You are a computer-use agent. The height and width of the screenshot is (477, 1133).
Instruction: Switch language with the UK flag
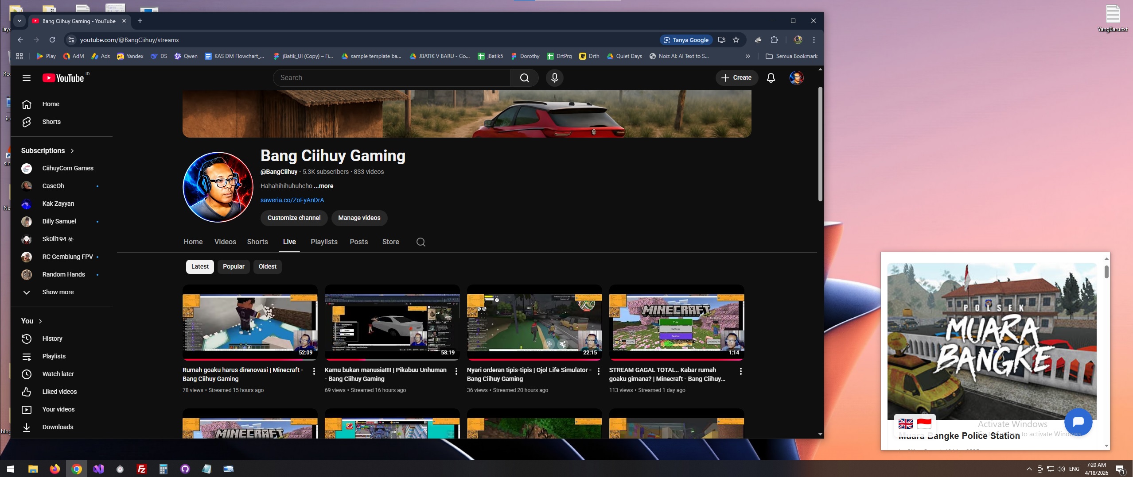[905, 424]
